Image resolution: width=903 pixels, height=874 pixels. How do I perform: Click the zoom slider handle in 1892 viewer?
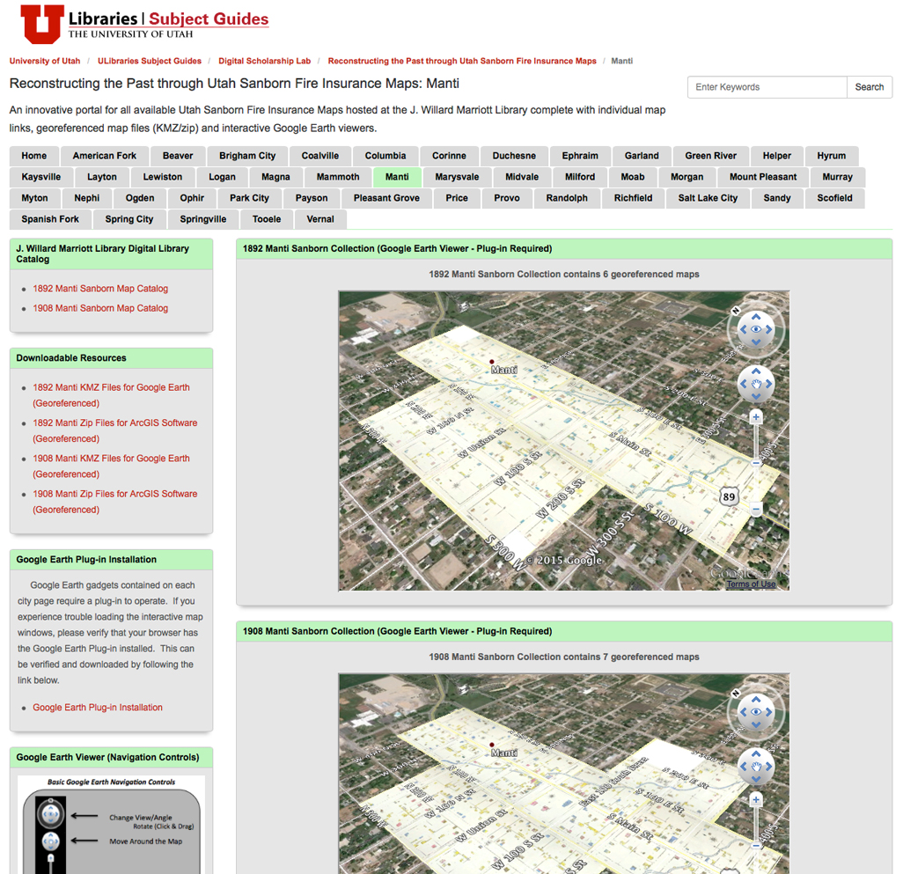coord(756,463)
